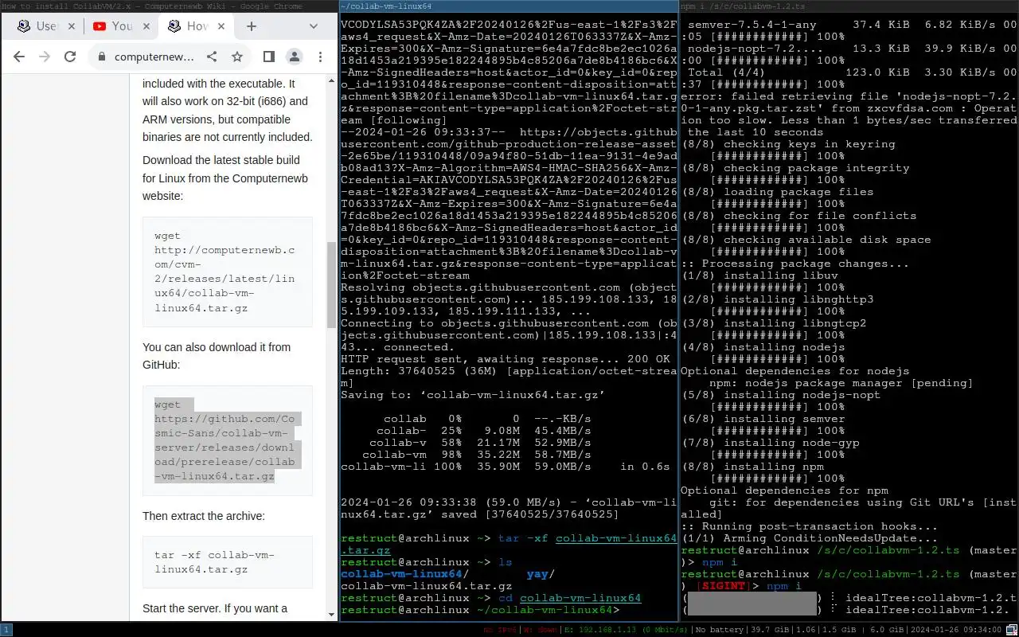Switch to the YouTube browser tab

pyautogui.click(x=119, y=26)
